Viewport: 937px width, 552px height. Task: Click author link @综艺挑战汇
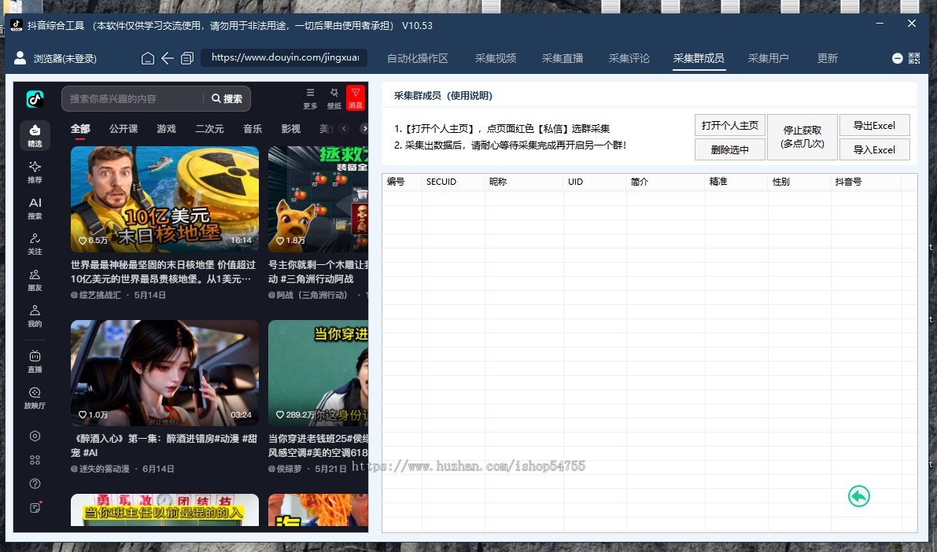96,295
